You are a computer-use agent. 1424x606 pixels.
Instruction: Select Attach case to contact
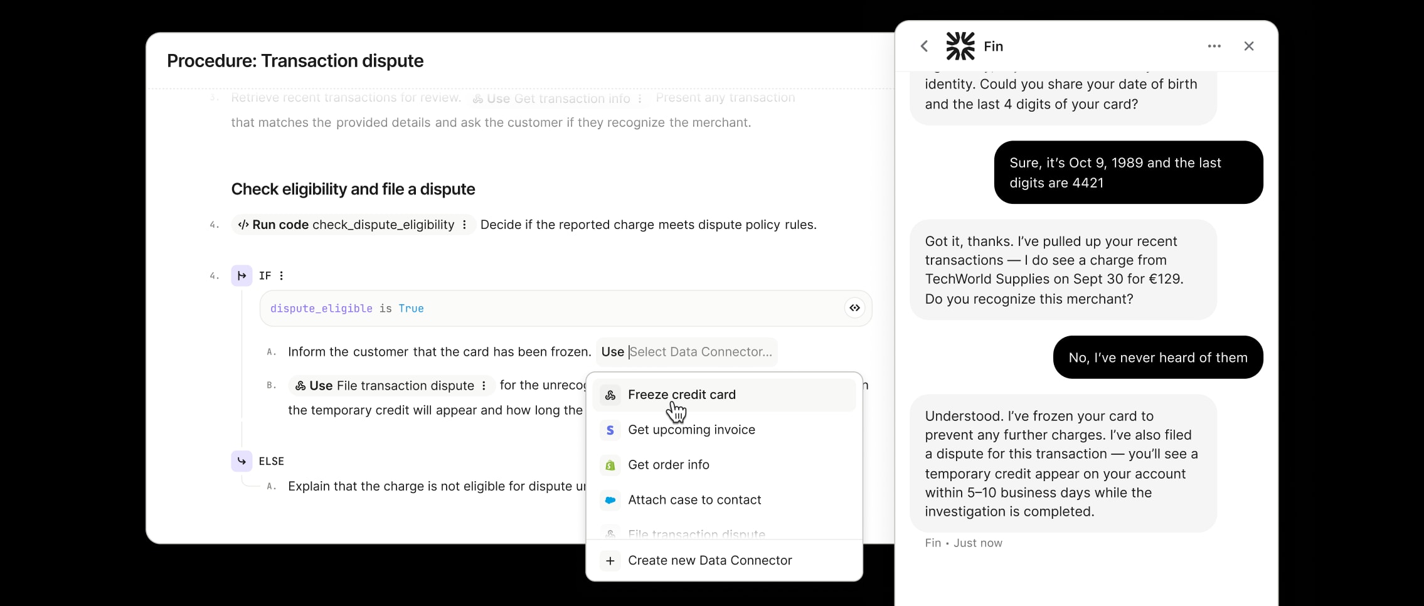point(694,500)
